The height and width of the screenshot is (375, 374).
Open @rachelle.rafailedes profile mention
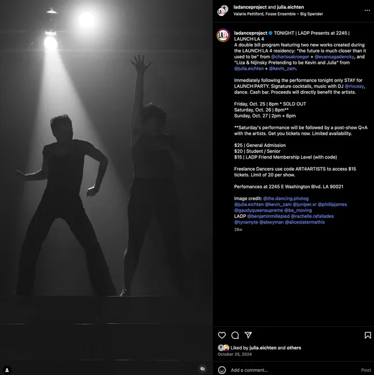click(x=312, y=216)
